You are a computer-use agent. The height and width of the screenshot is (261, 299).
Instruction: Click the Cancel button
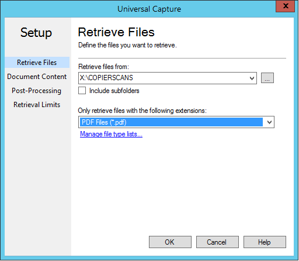217,242
